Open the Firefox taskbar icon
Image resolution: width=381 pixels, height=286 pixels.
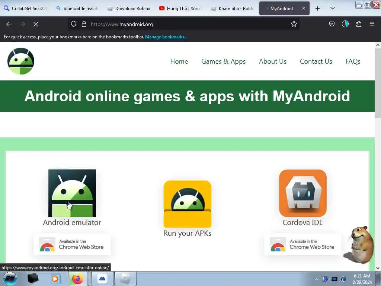coord(77,279)
